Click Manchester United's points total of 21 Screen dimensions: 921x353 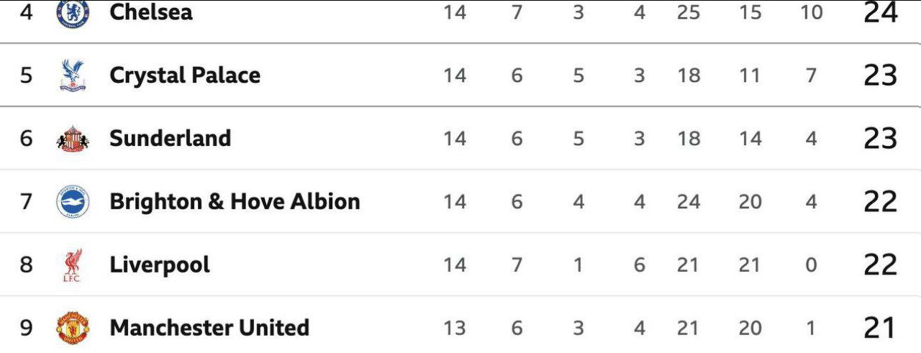click(879, 328)
